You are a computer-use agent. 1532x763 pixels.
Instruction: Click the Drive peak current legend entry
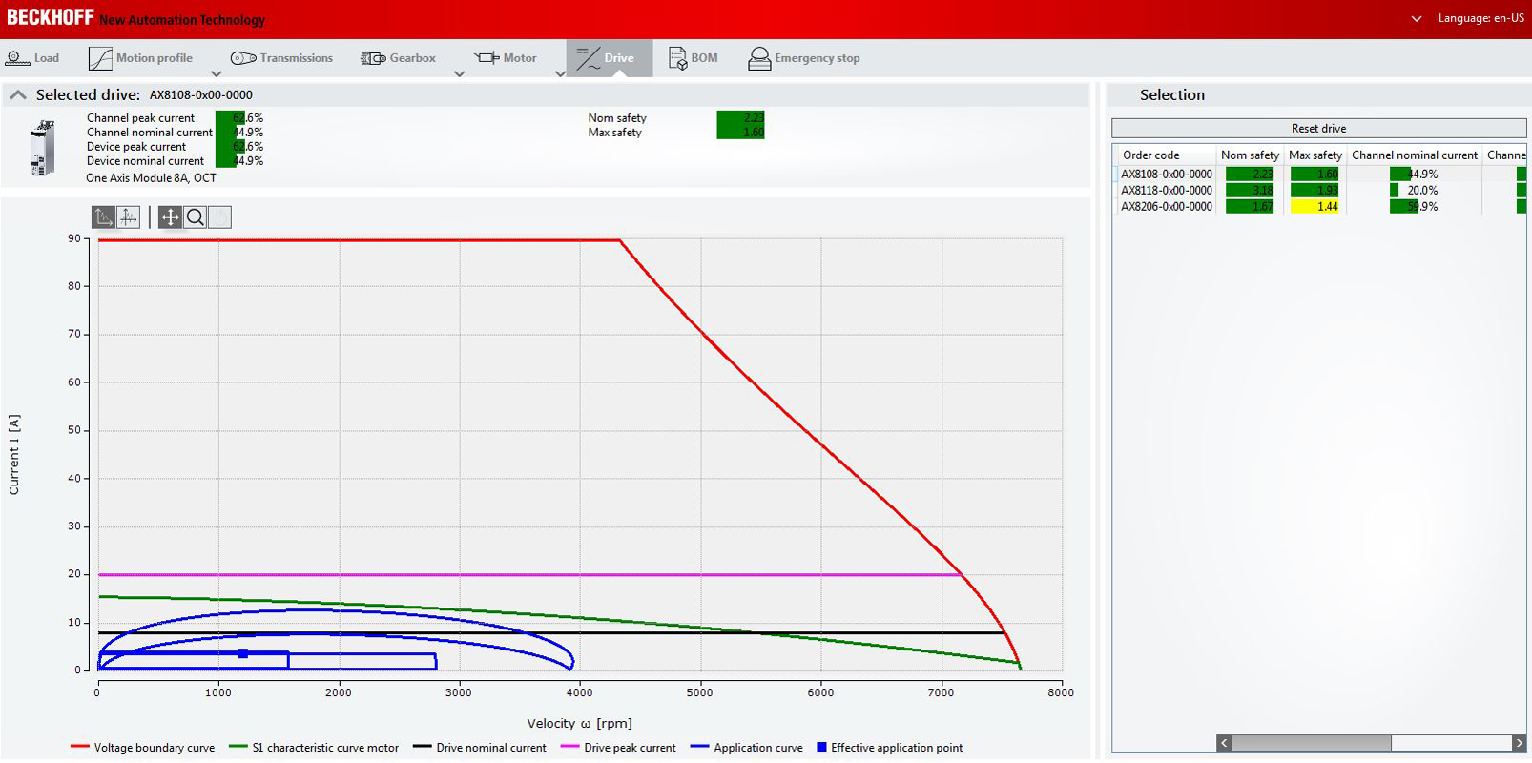[618, 748]
